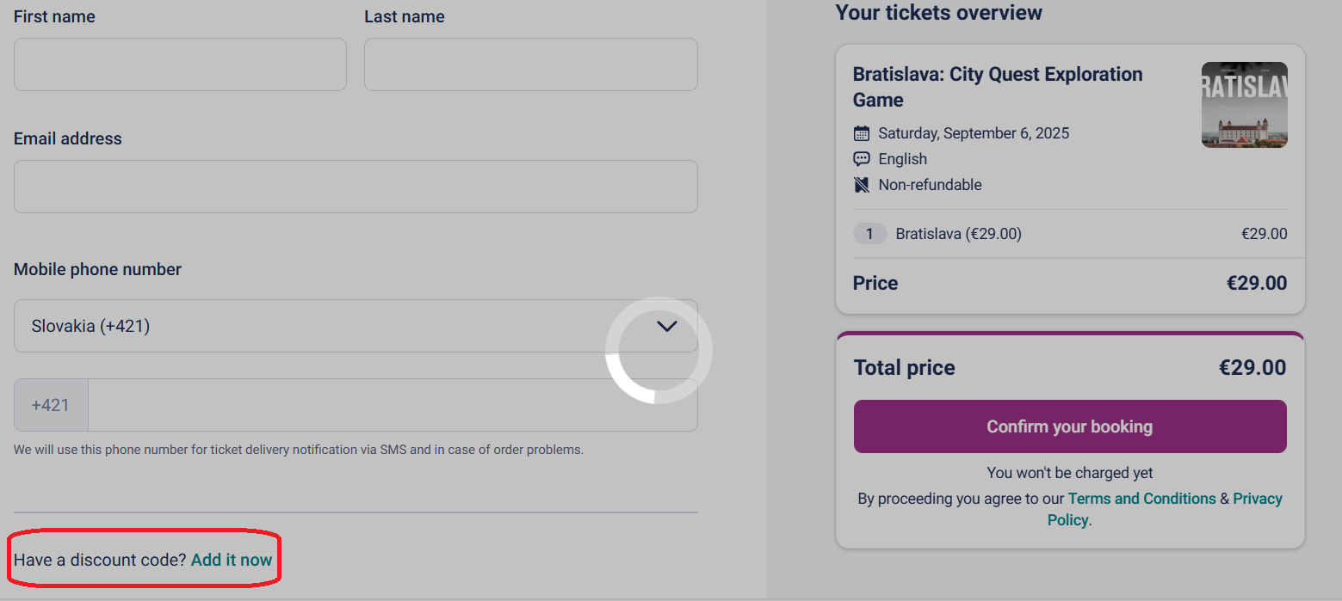The image size is (1342, 601).
Task: Open the Terms and Conditions link
Action: [1141, 499]
